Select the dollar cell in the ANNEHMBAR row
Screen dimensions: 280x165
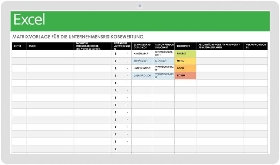coord(122,54)
